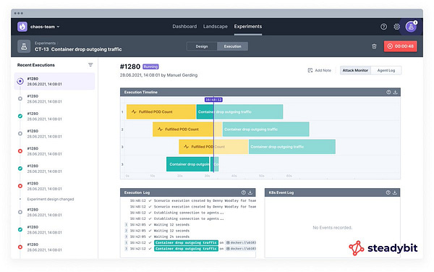434x272 pixels.
Task: Filter the Recent Executions list
Action: (x=90, y=65)
